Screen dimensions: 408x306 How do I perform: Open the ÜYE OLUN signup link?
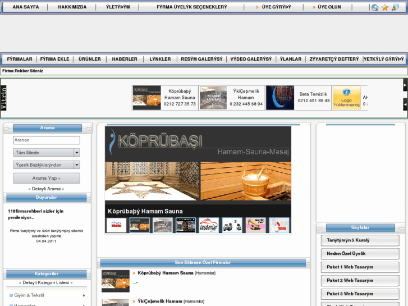point(329,7)
